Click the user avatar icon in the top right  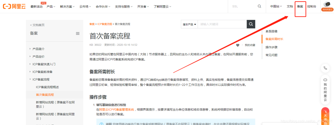[x=327, y=4]
